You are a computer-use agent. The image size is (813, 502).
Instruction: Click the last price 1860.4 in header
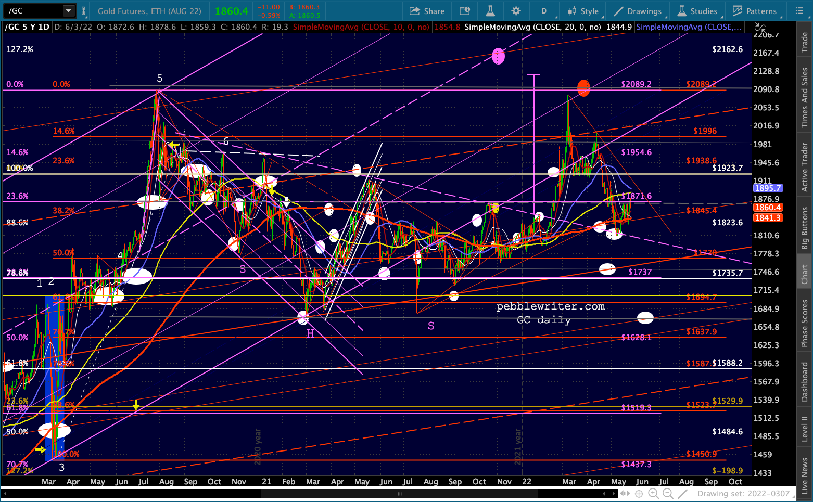click(231, 11)
